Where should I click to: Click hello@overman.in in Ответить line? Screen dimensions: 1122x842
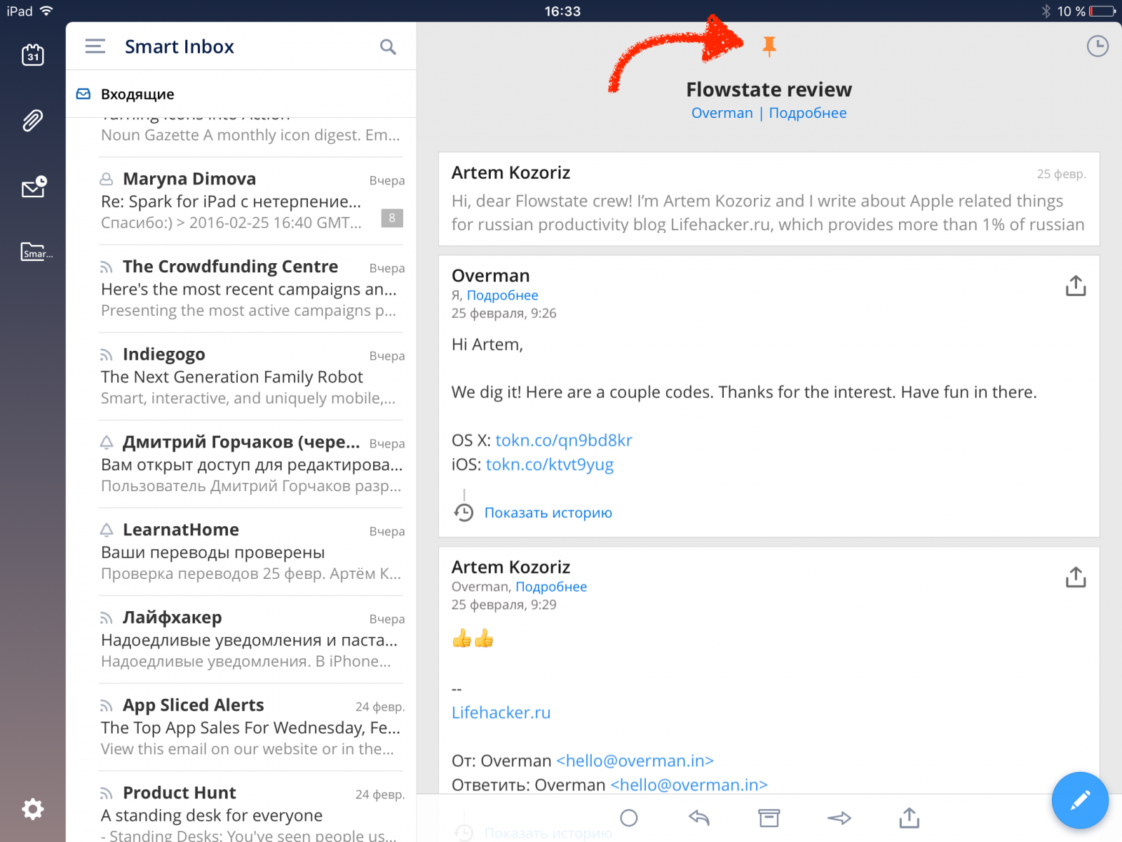coord(689,785)
